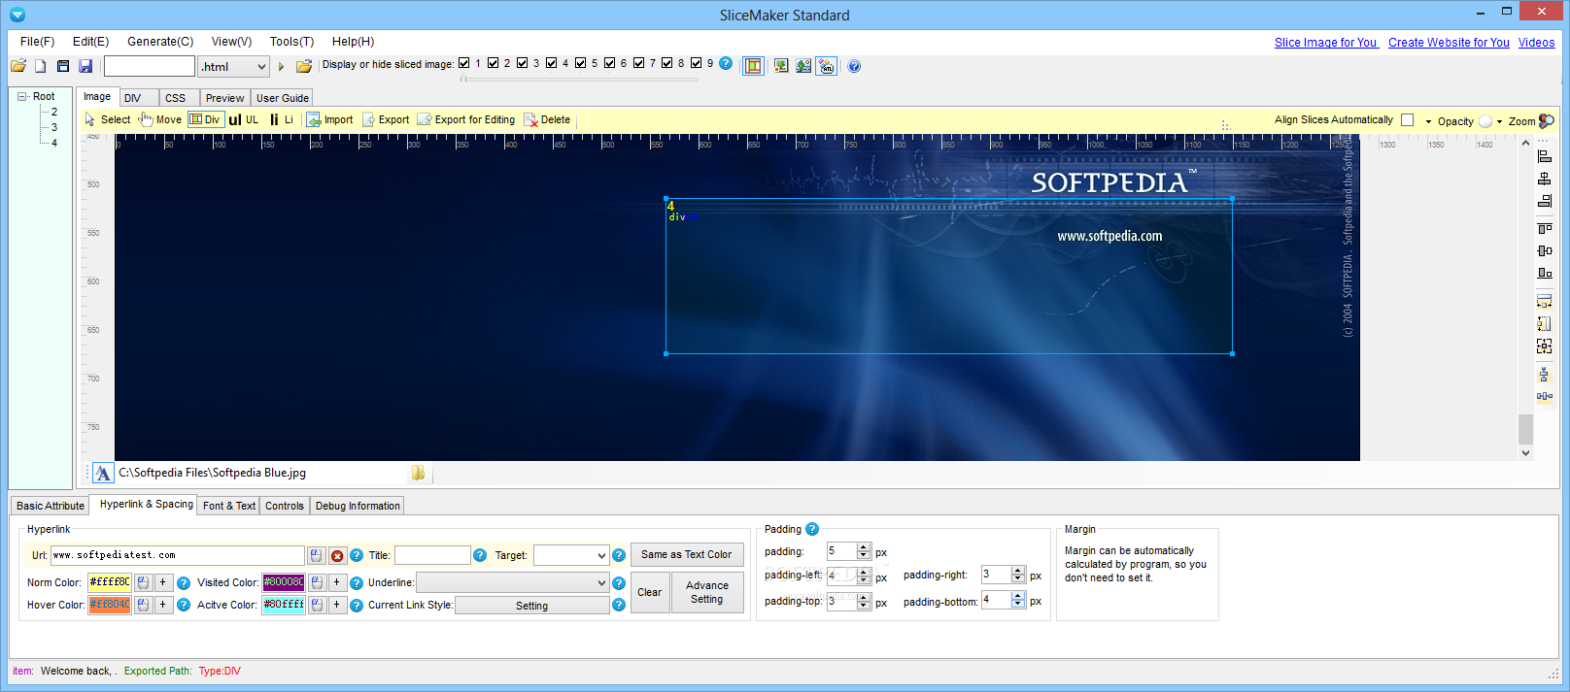This screenshot has height=692, width=1570.
Task: Pick the Li slice tool
Action: click(x=282, y=119)
